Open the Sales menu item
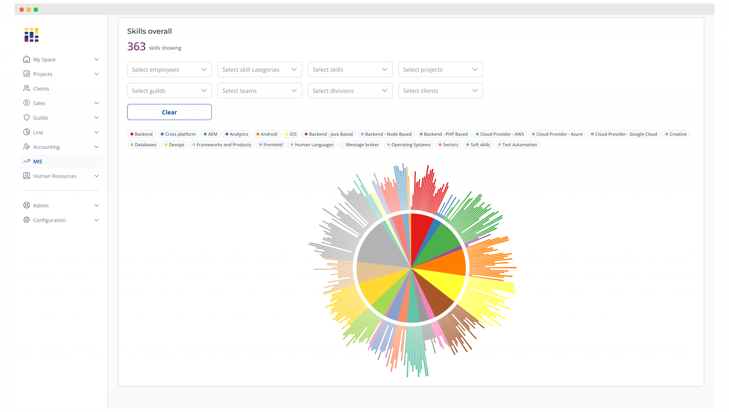 62,103
